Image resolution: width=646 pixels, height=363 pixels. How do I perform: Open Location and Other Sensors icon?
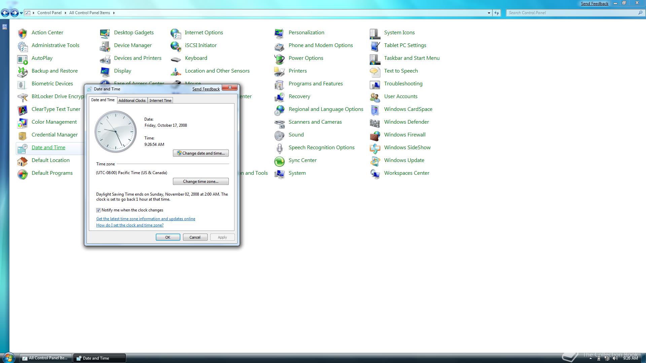click(176, 71)
